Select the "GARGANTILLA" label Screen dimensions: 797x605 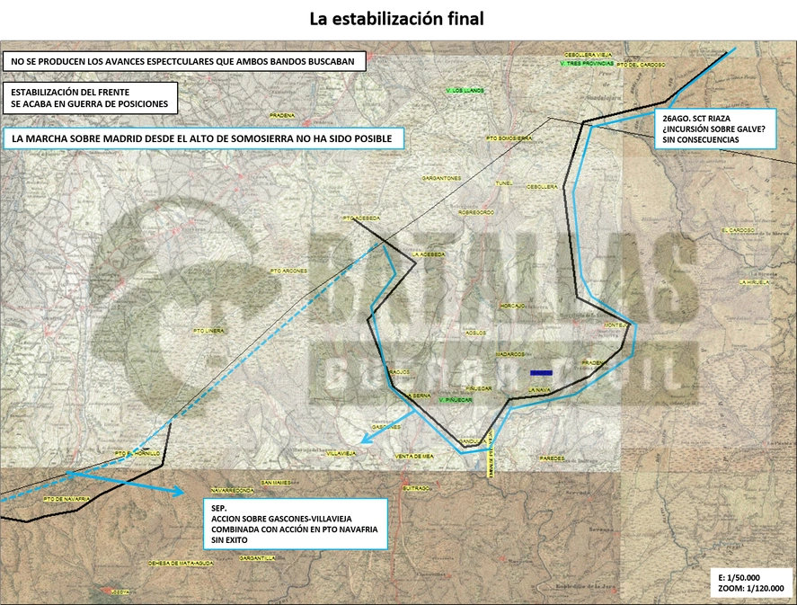(257, 558)
